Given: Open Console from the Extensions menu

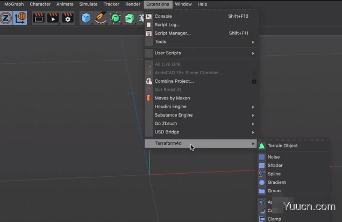Looking at the screenshot, I should (201, 16).
